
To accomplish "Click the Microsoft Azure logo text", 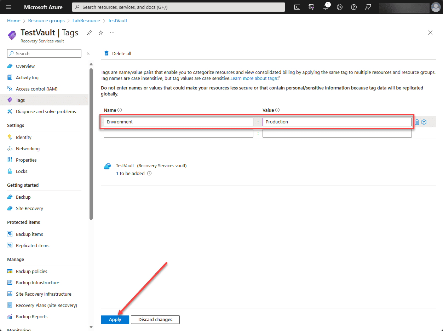I will (43, 7).
